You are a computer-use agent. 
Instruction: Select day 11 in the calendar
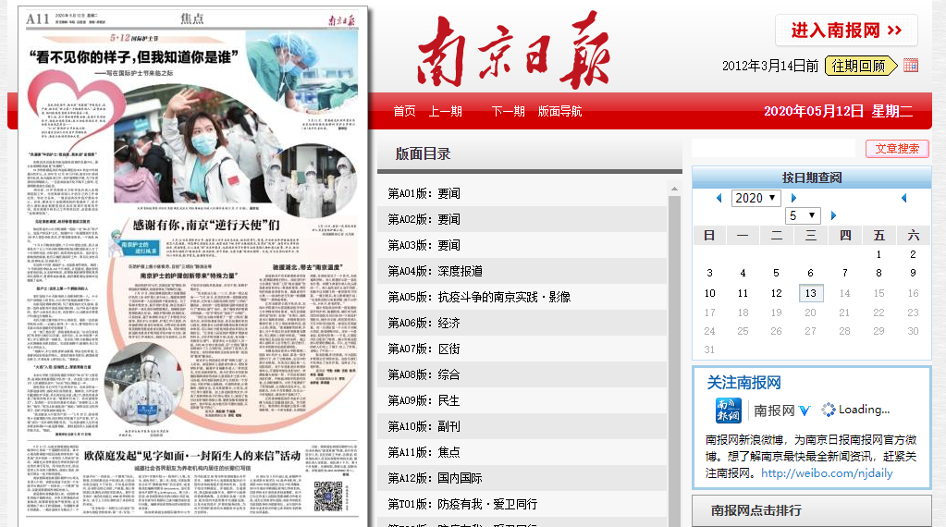tap(743, 293)
